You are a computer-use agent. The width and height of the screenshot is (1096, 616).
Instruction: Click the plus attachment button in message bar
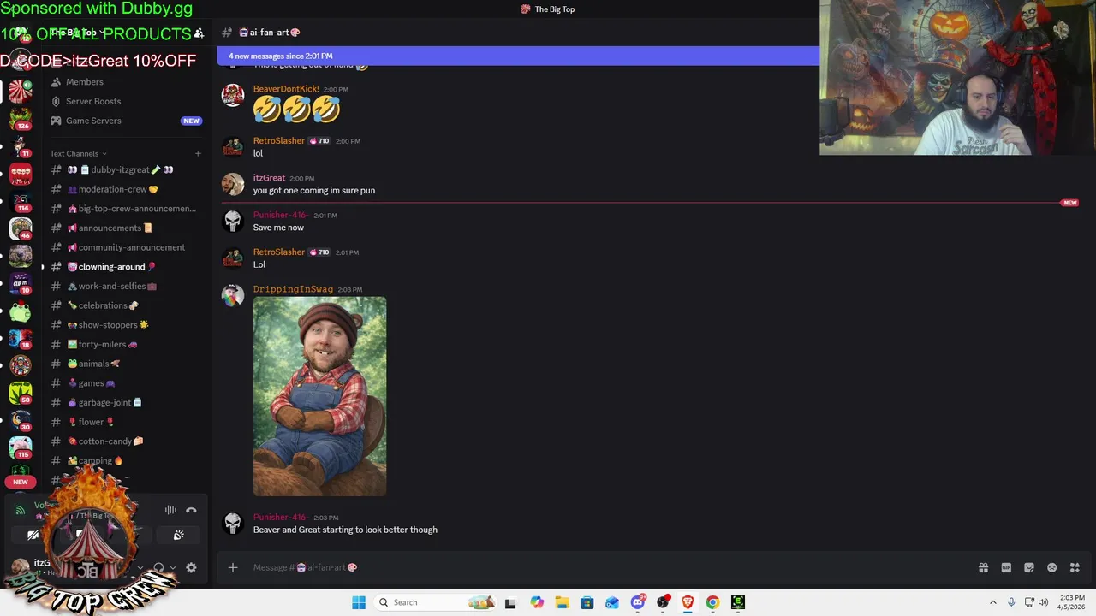[232, 567]
